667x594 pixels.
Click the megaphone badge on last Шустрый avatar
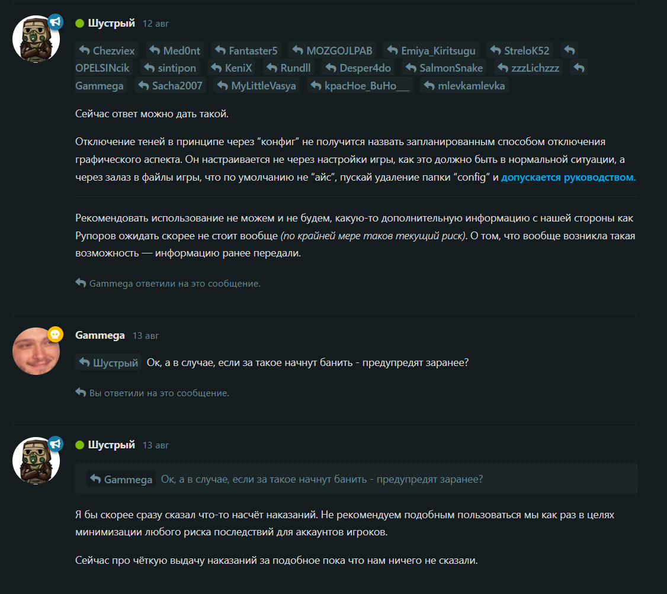(55, 444)
